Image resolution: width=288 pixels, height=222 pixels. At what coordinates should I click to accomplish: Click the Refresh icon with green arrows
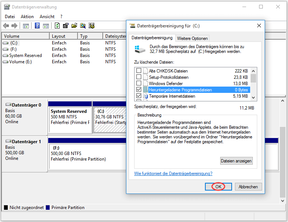point(57,26)
